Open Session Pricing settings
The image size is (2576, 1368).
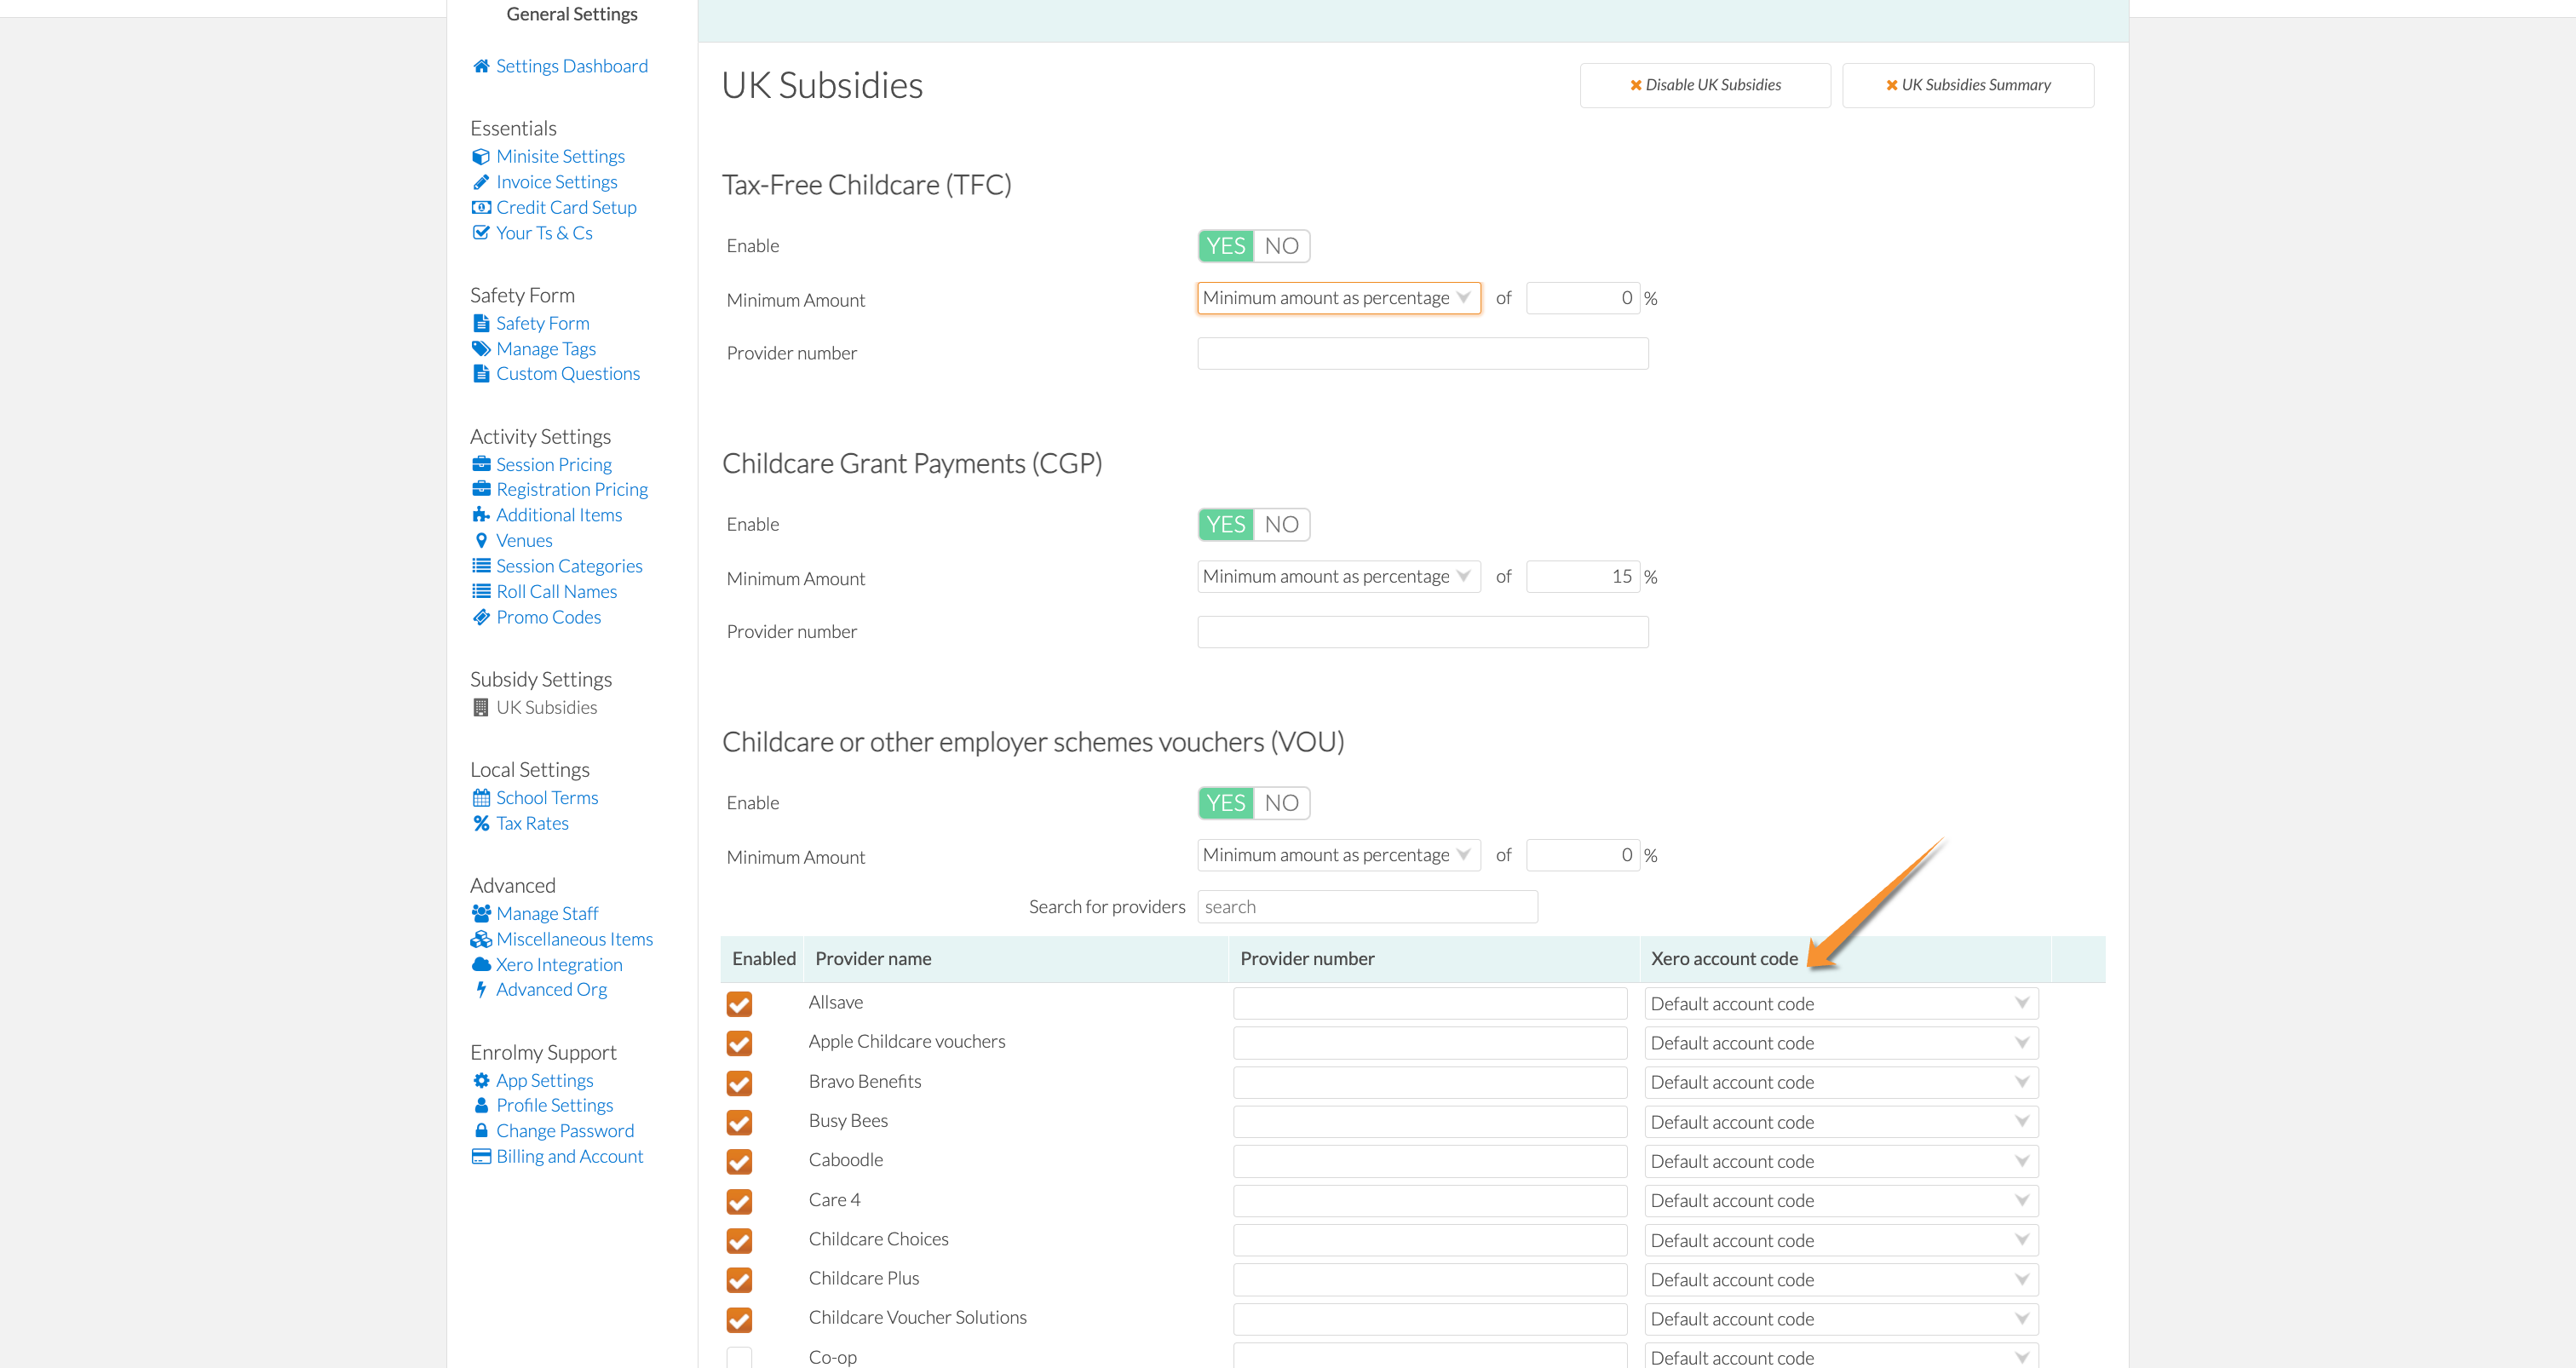coord(553,464)
